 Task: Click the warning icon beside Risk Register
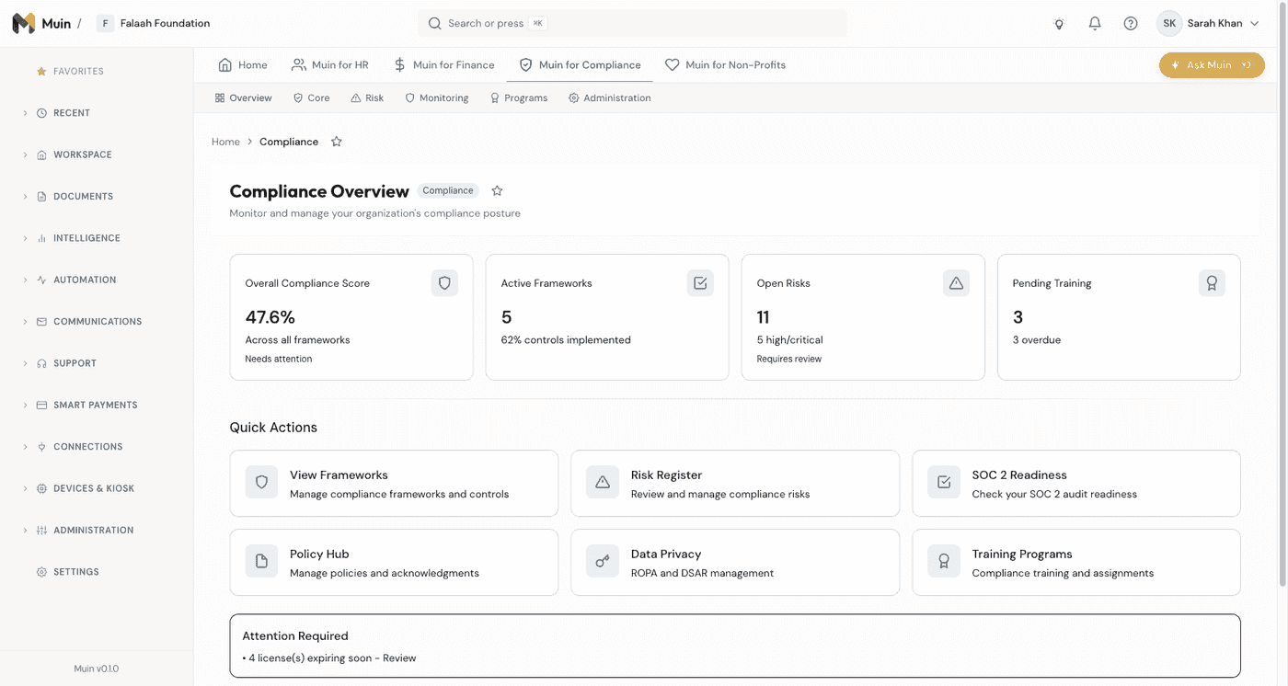(603, 482)
